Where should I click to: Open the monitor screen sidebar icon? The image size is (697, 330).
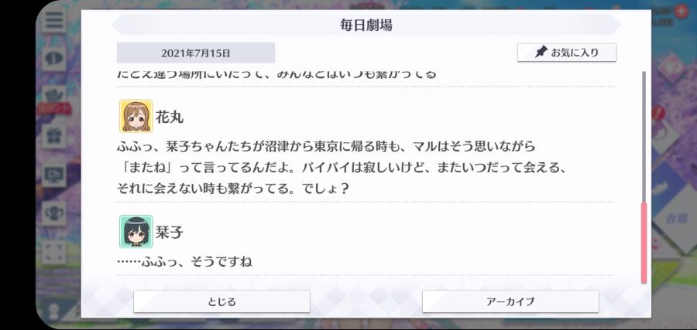click(55, 175)
